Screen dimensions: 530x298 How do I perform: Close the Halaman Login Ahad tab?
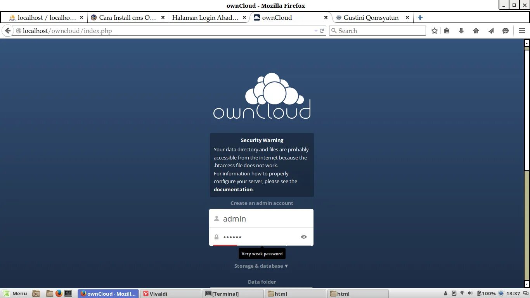[244, 17]
